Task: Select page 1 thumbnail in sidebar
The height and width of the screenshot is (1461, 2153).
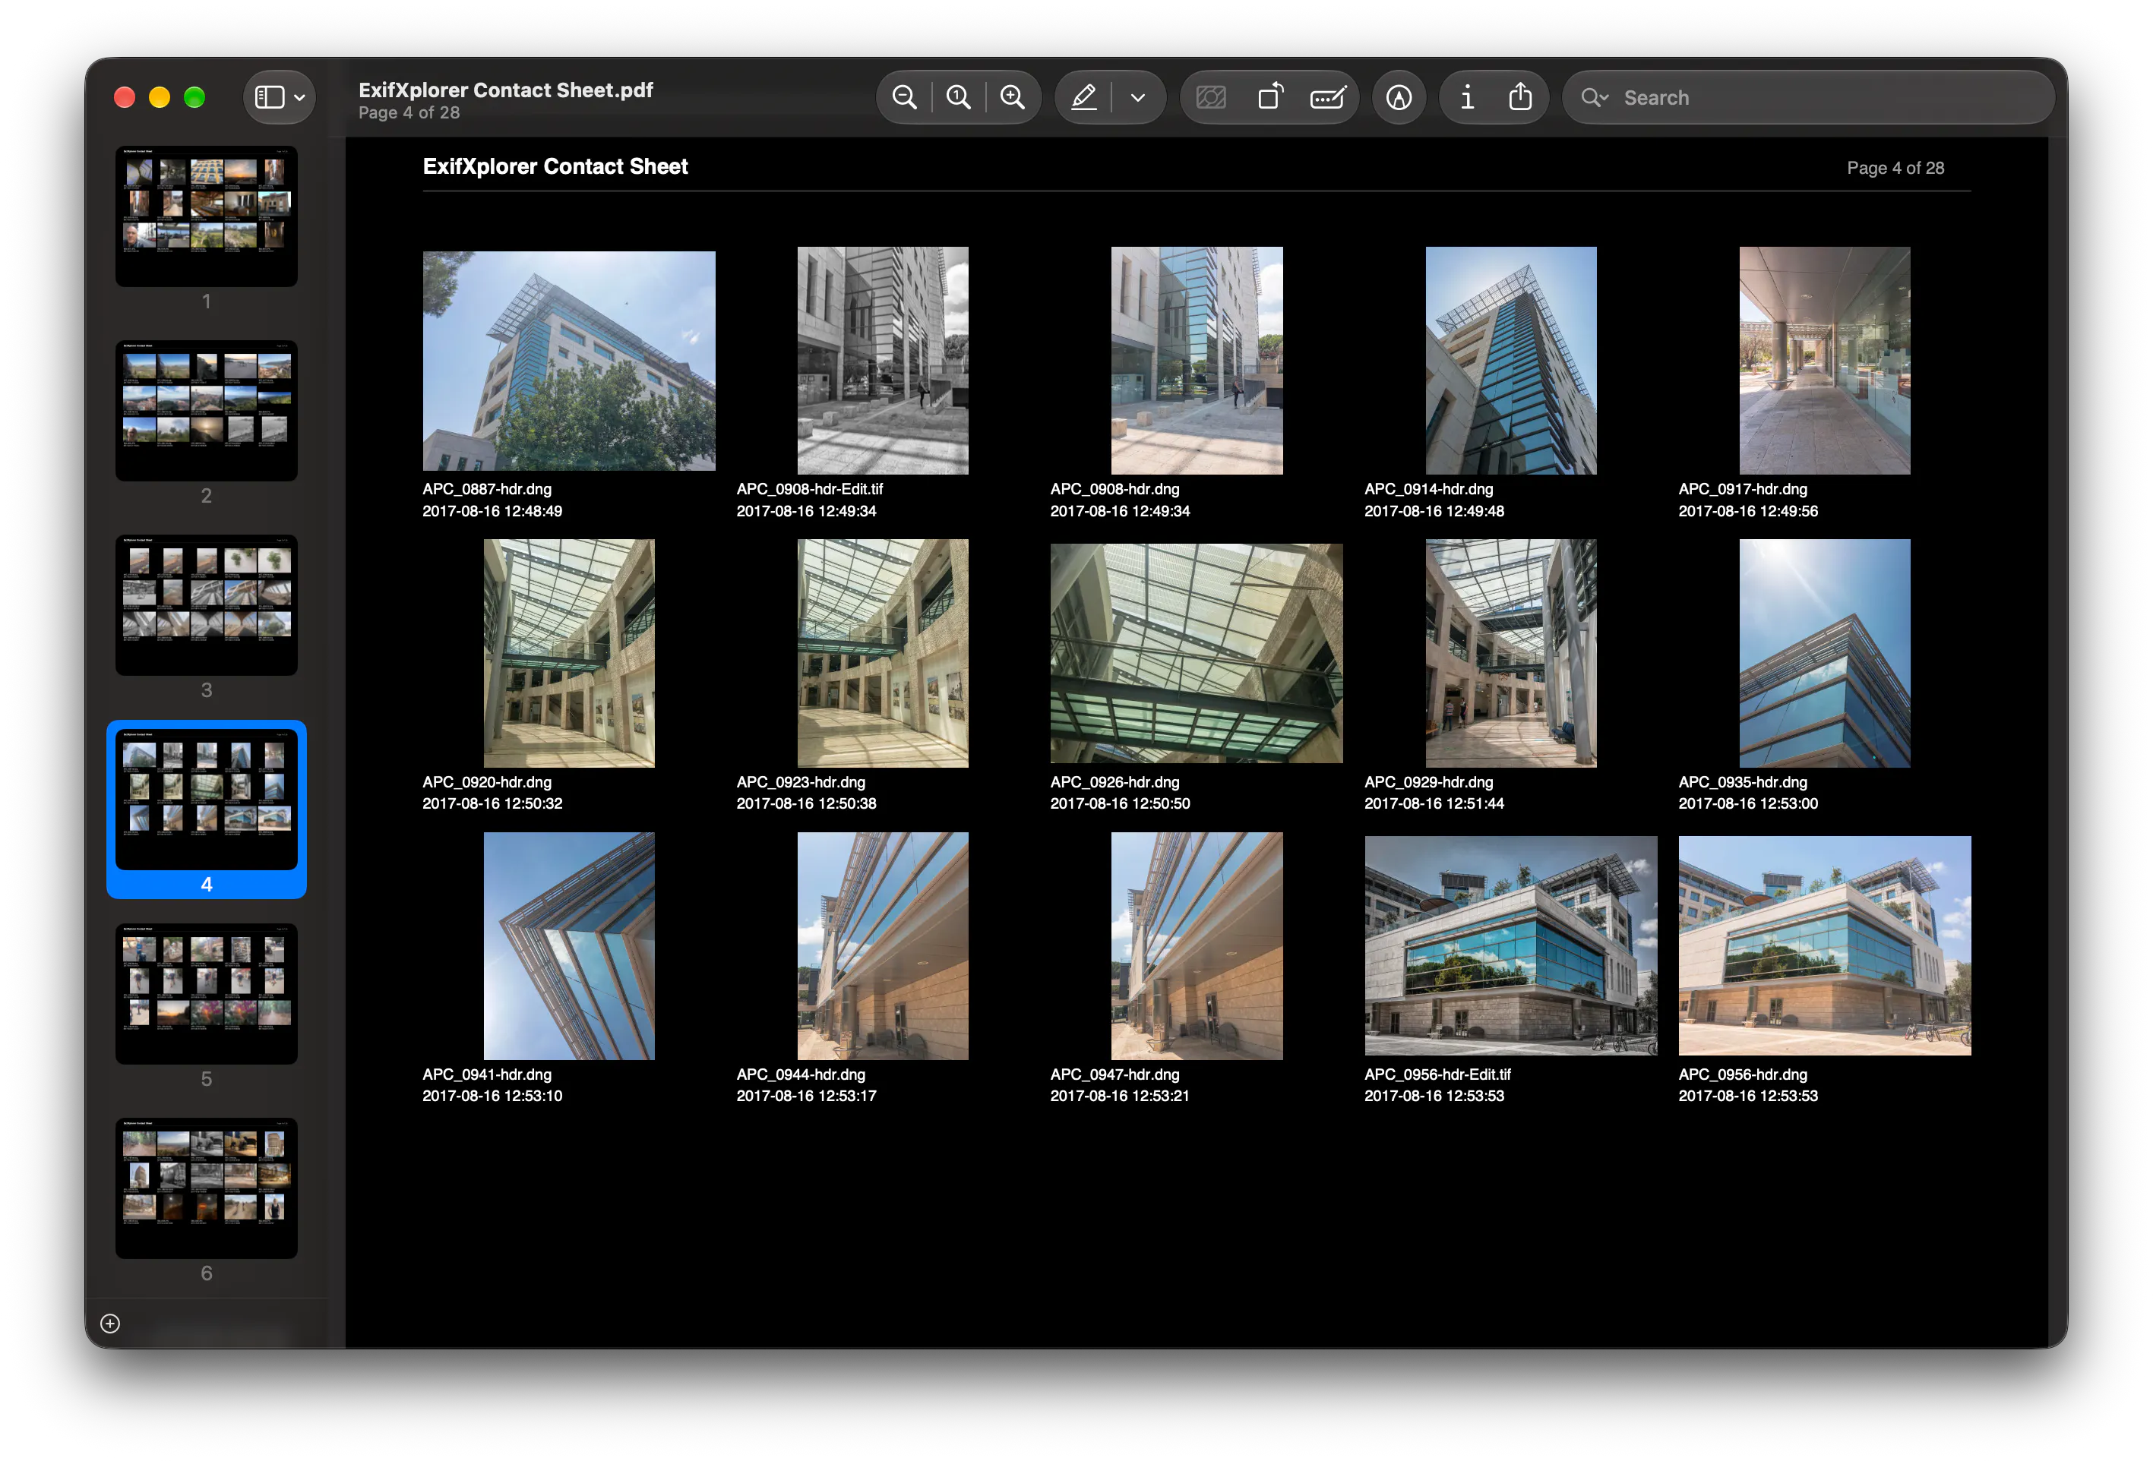Action: coord(207,216)
